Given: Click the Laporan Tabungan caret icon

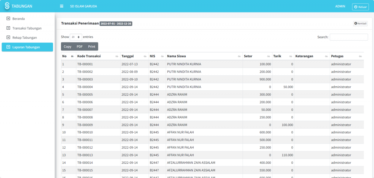Looking at the screenshot, I should click(x=8, y=47).
